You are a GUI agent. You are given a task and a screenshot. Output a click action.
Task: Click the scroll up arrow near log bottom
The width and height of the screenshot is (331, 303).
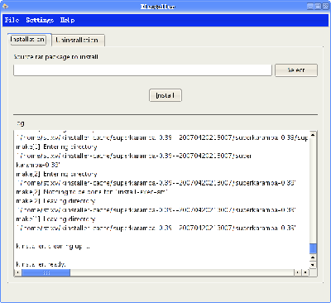313,257
